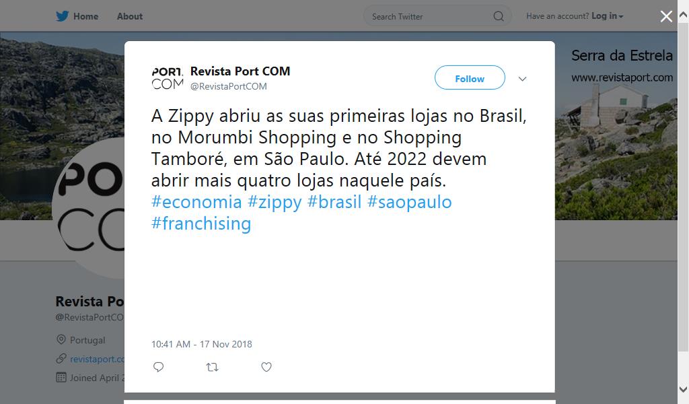Open the #franchising hashtag link
The image size is (689, 404).
(x=201, y=224)
